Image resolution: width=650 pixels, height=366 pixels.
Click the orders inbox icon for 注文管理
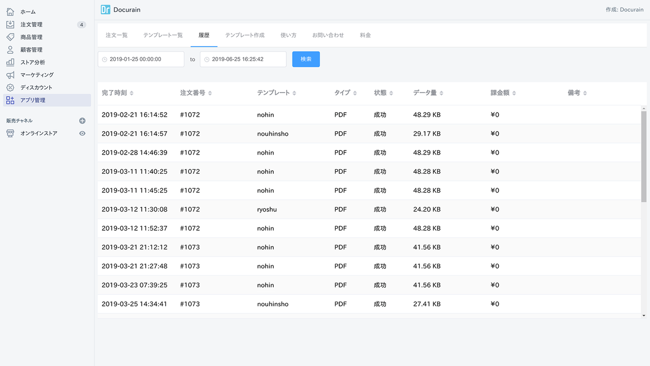pos(10,24)
